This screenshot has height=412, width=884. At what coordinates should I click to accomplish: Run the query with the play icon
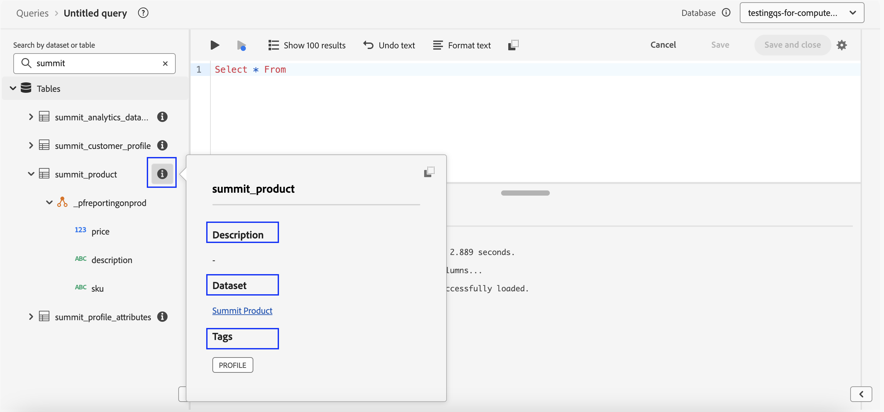tap(214, 45)
